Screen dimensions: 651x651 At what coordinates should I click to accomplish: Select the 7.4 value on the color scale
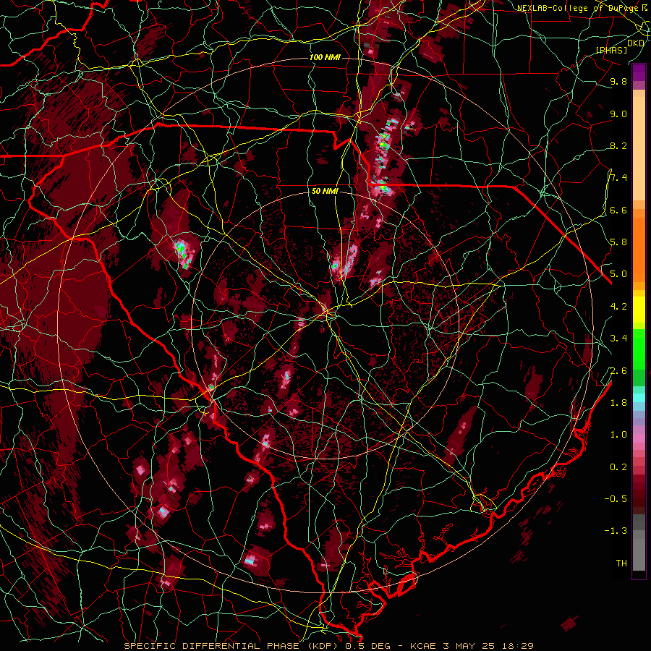(x=618, y=178)
